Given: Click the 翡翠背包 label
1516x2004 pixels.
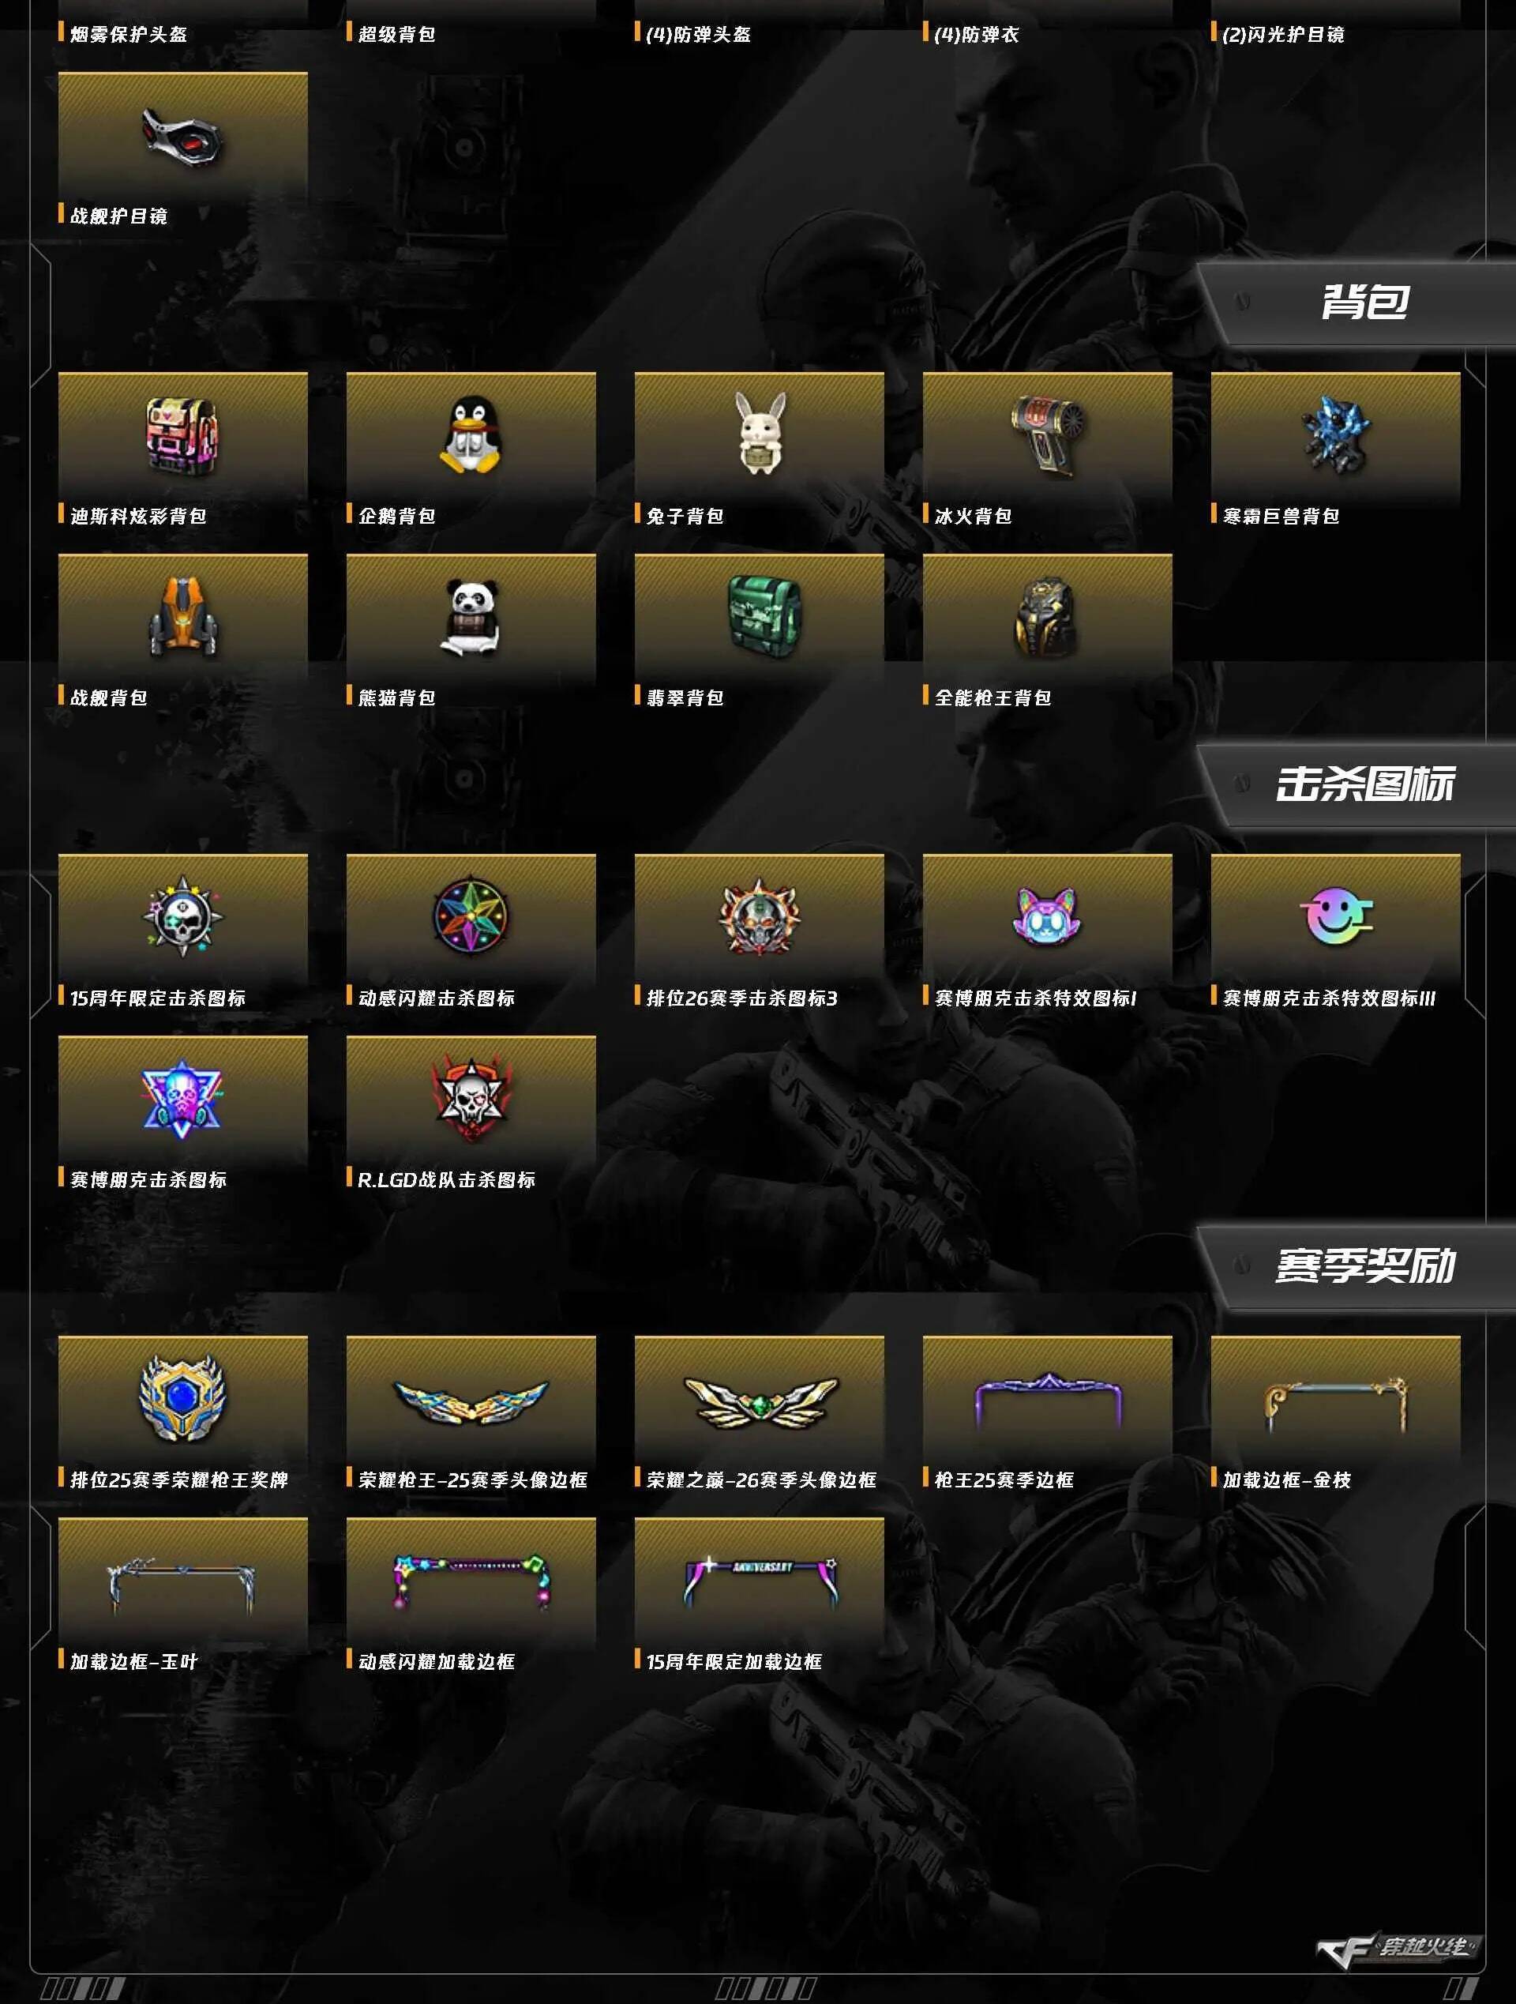Looking at the screenshot, I should [685, 697].
